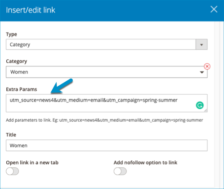Click the Title field label
Screen dimensions: 224x189
(11, 135)
